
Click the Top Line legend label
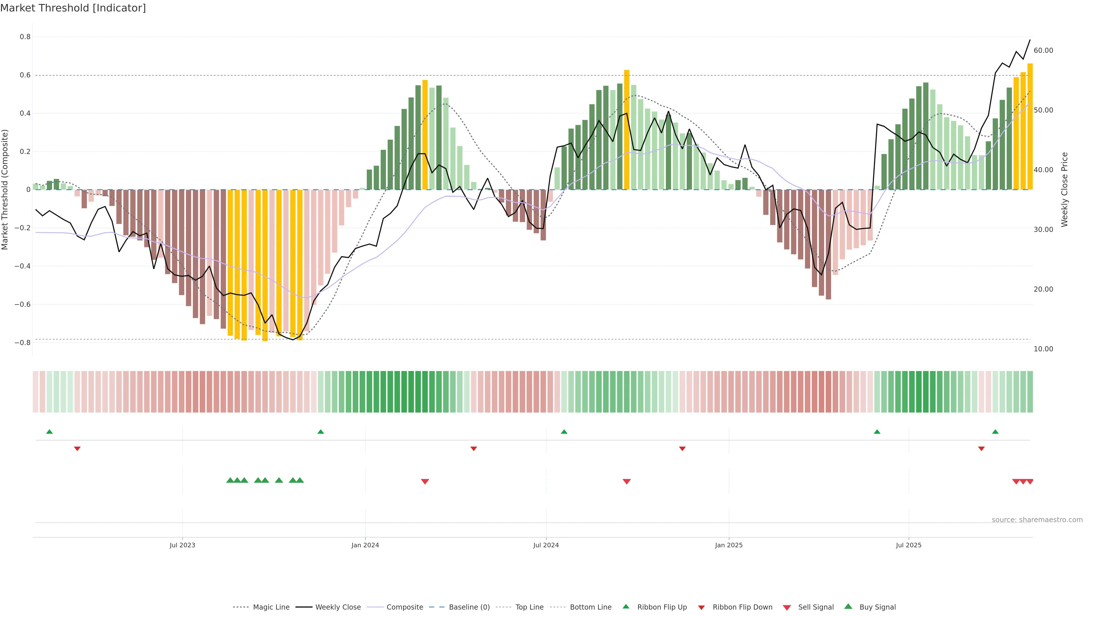pos(529,607)
